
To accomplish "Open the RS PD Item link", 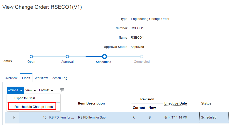I will tap(61, 117).
